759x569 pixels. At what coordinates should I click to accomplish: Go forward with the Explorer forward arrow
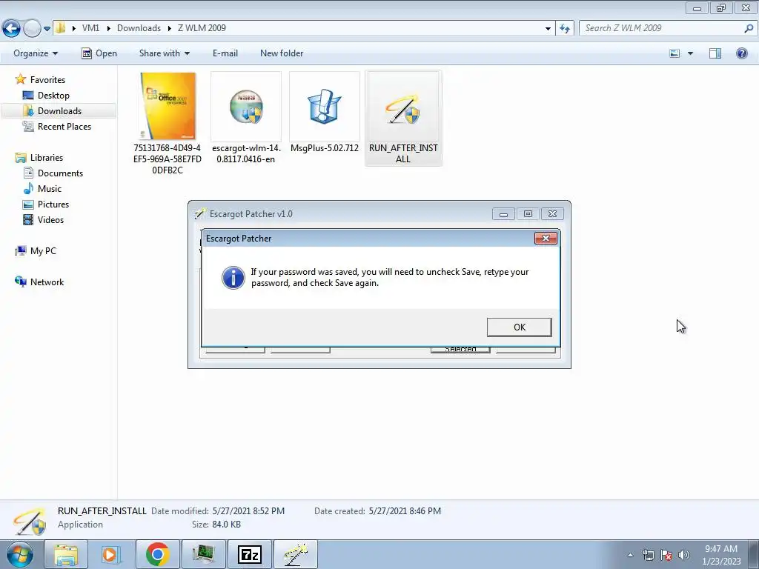click(x=32, y=29)
